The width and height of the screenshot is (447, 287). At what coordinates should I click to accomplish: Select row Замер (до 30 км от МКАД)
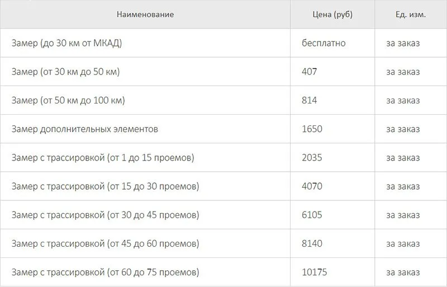click(x=223, y=43)
